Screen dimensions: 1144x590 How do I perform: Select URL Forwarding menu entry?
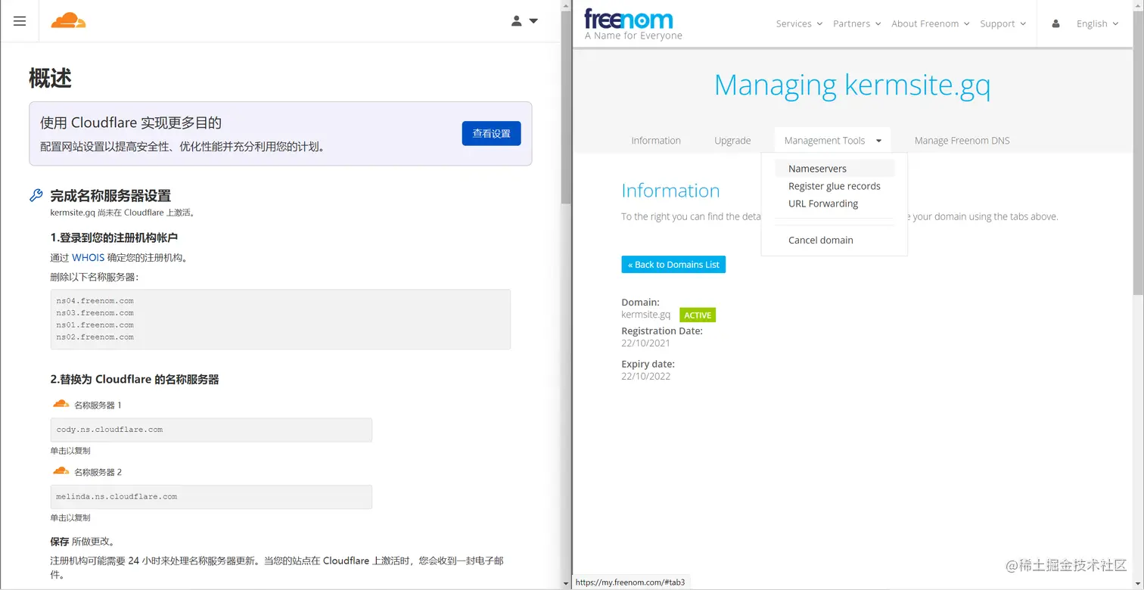tap(834, 203)
